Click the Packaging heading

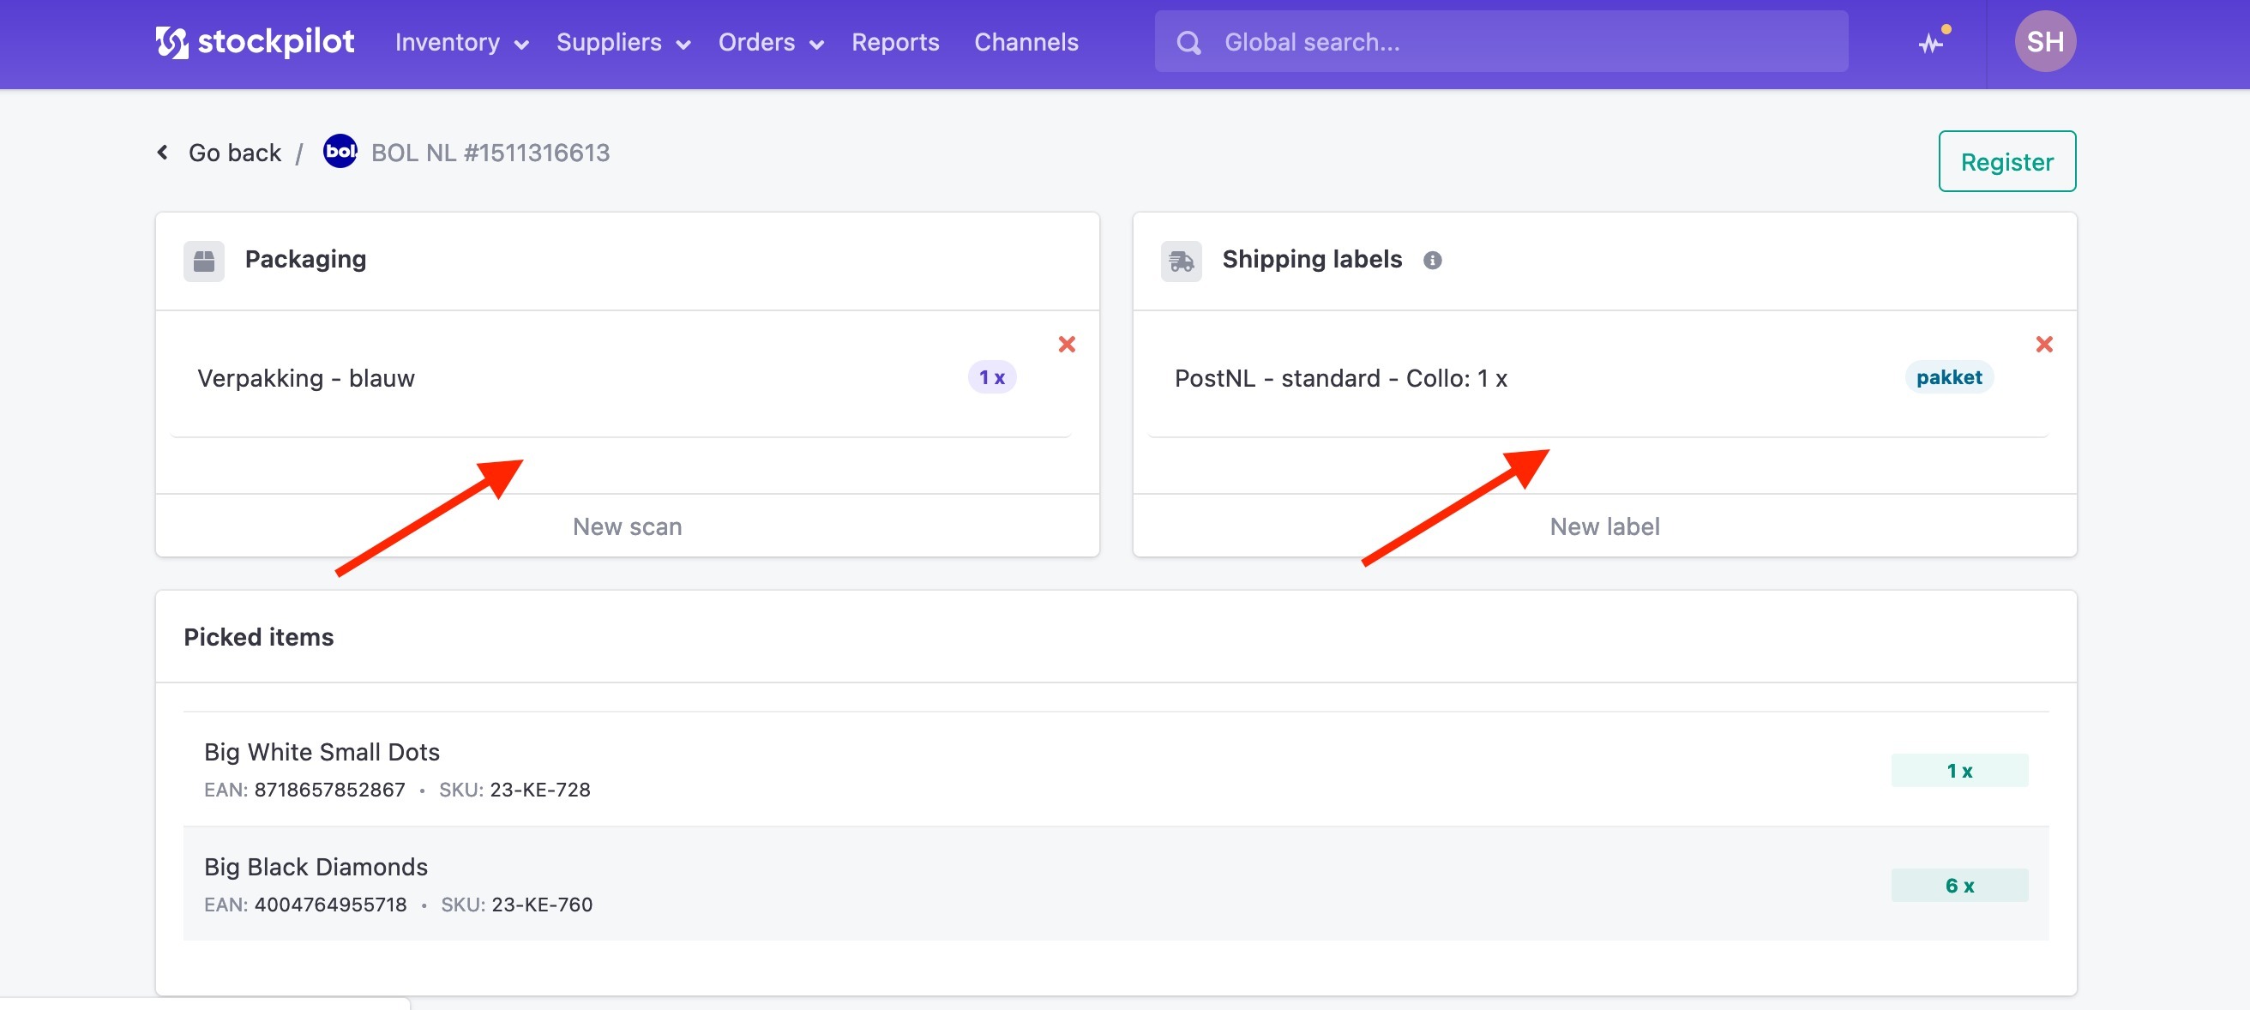pyautogui.click(x=305, y=259)
